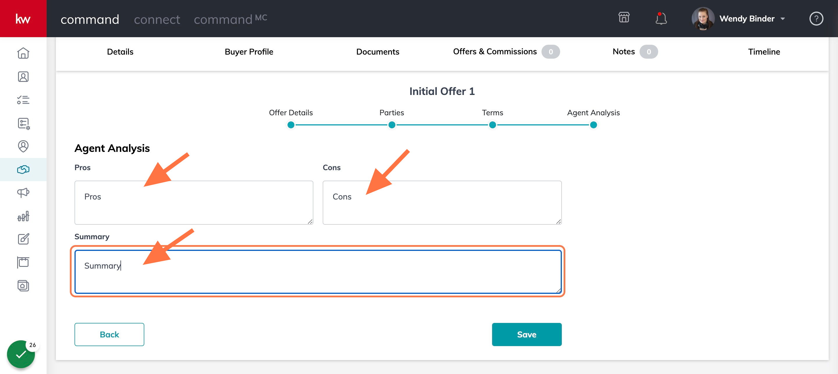Open the notifications bell
The height and width of the screenshot is (374, 838).
[661, 19]
